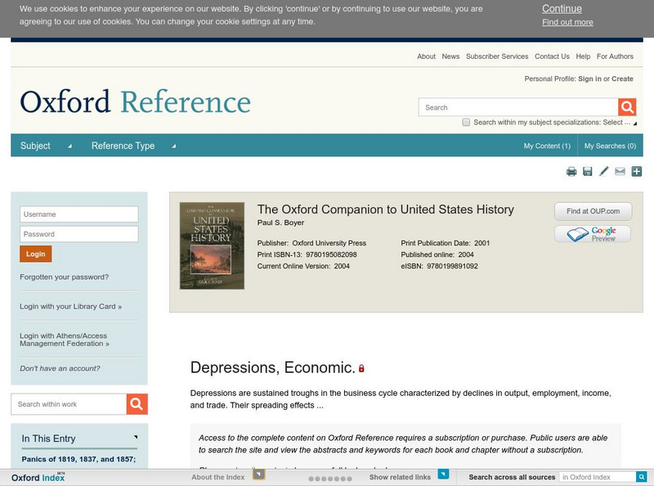Screen dimensions: 654x486
Task: Open the About menu link
Action: 426,56
